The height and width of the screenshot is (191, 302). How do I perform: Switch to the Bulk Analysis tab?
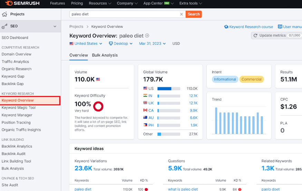pyautogui.click(x=105, y=55)
